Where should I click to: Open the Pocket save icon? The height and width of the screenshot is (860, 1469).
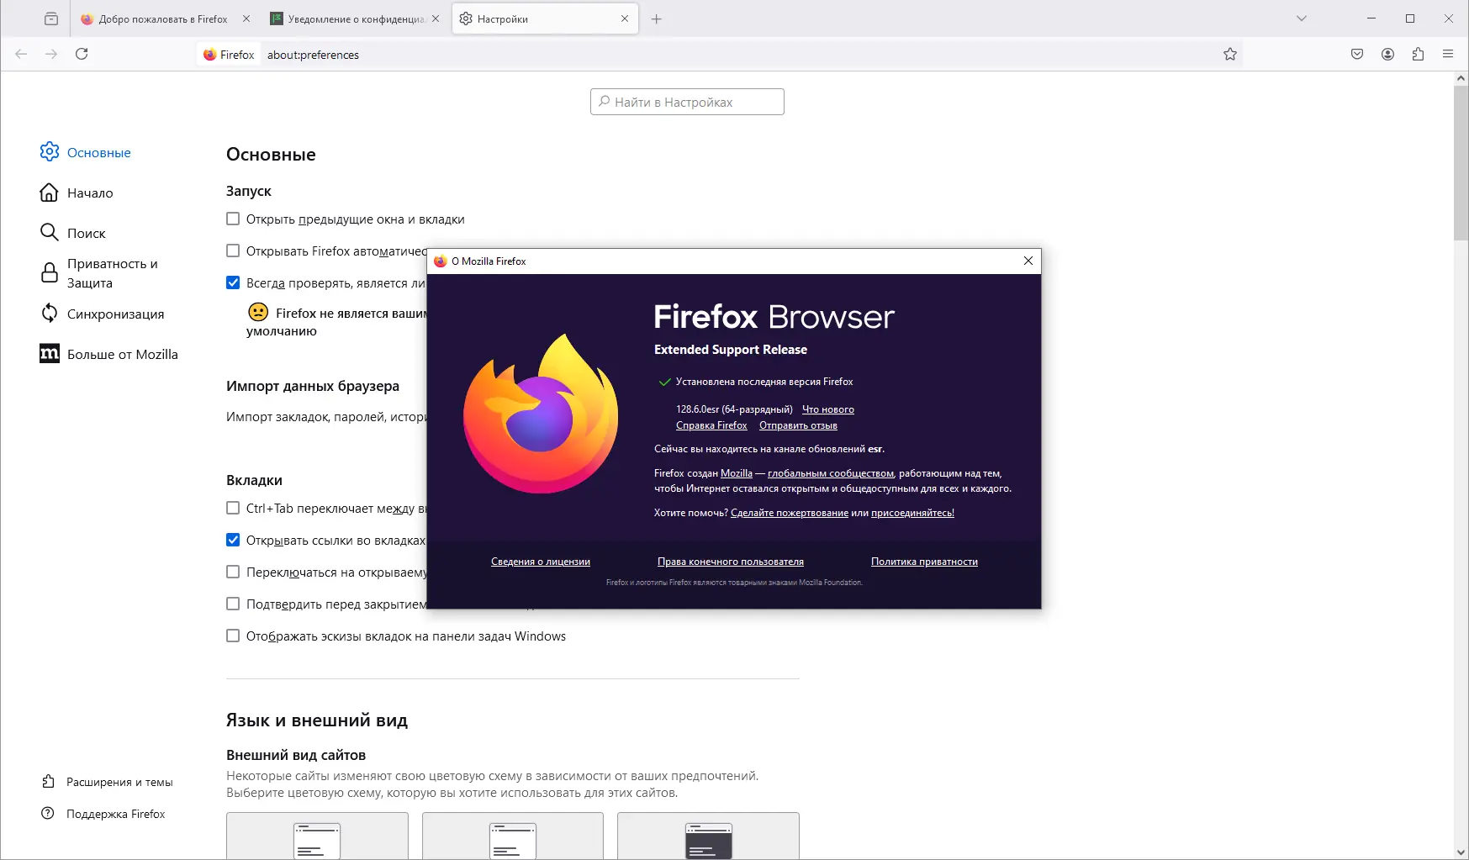coord(1357,54)
